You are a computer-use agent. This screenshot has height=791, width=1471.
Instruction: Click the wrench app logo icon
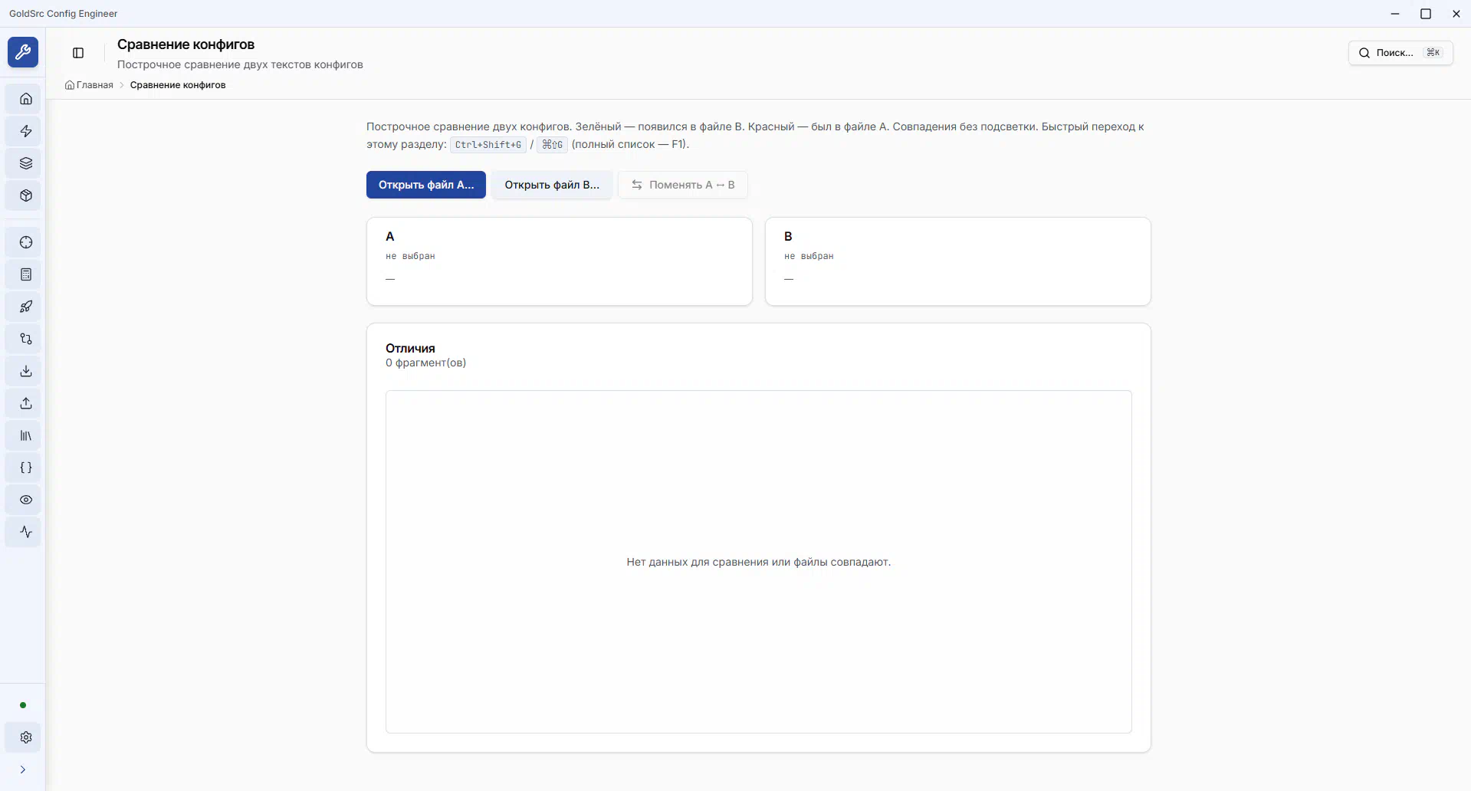(x=23, y=52)
